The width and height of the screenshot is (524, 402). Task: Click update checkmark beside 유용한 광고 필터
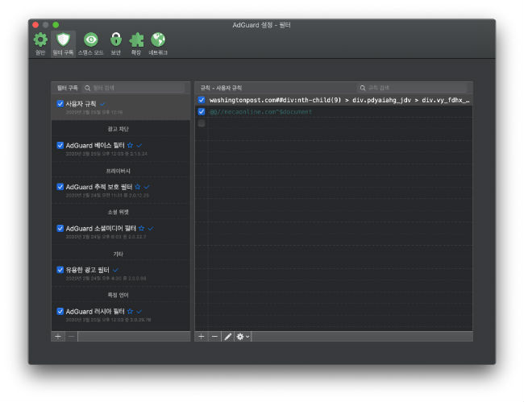coord(115,270)
